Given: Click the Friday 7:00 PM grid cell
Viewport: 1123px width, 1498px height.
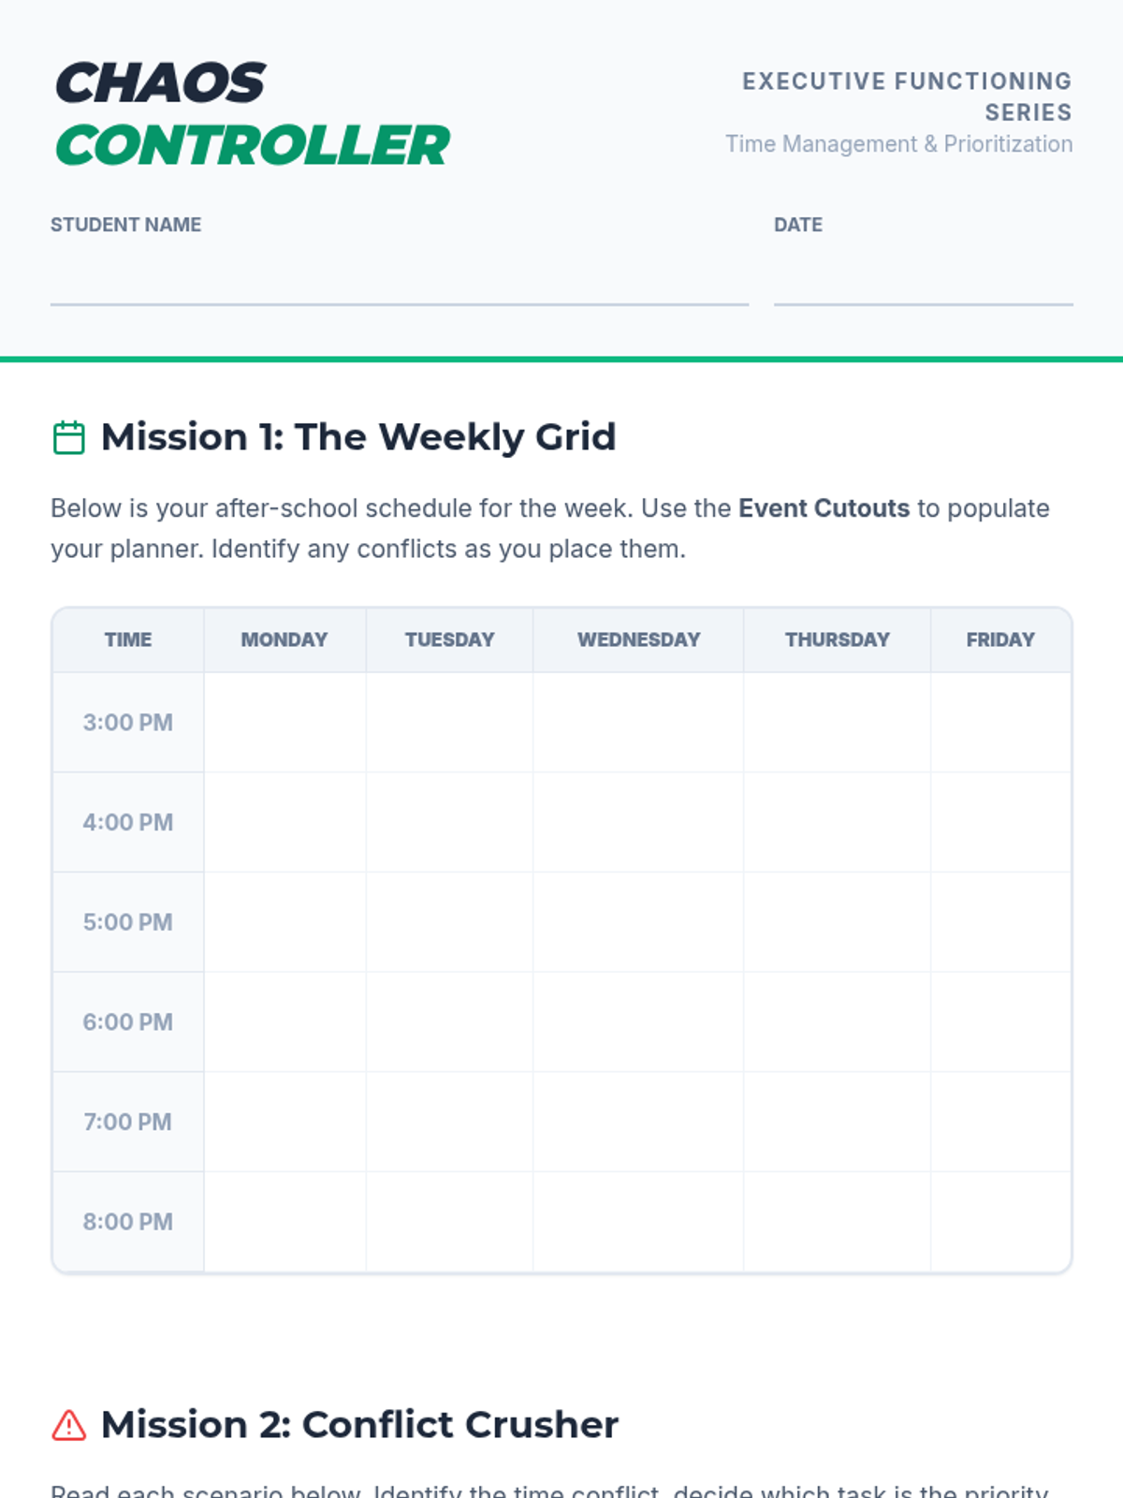Looking at the screenshot, I should pyautogui.click(x=1000, y=1122).
